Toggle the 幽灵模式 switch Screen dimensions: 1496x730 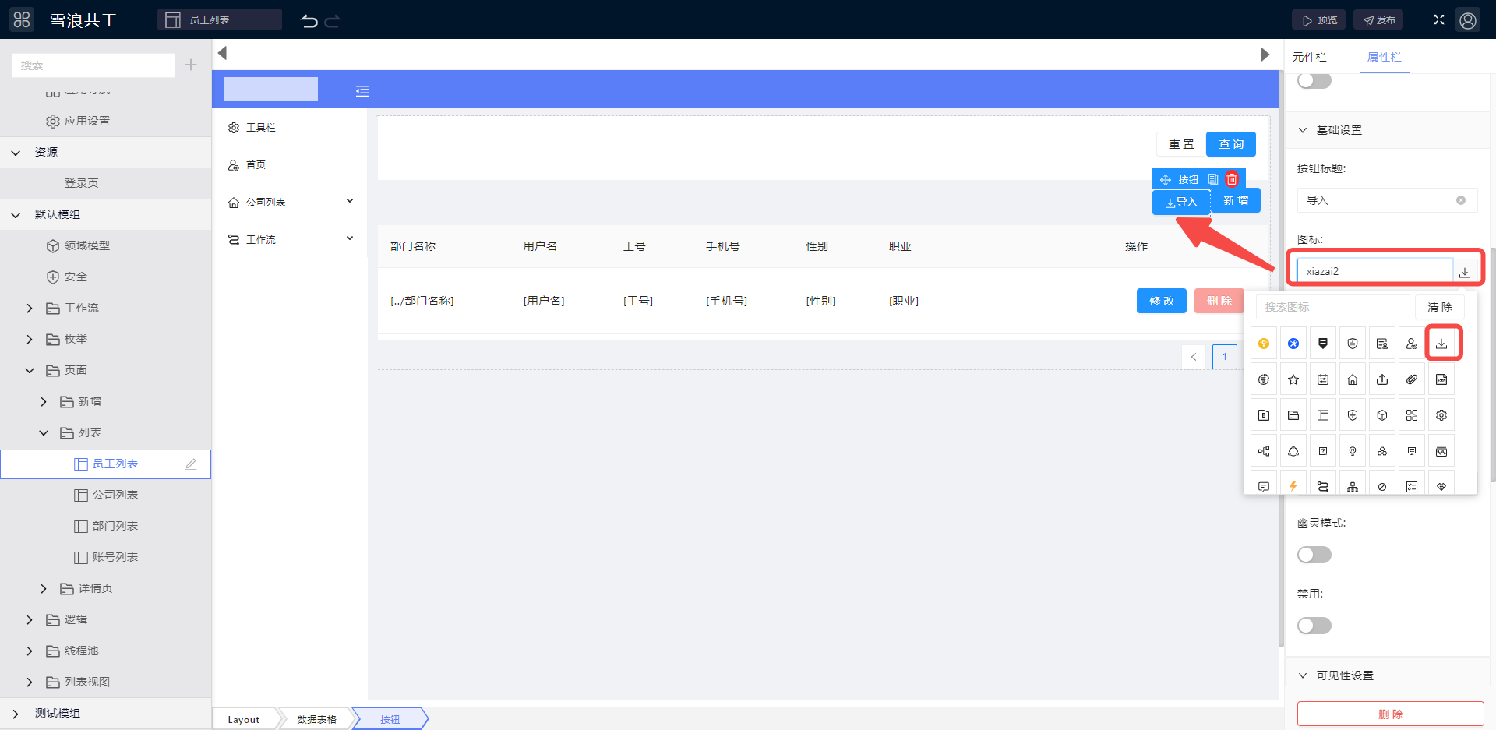pos(1314,555)
